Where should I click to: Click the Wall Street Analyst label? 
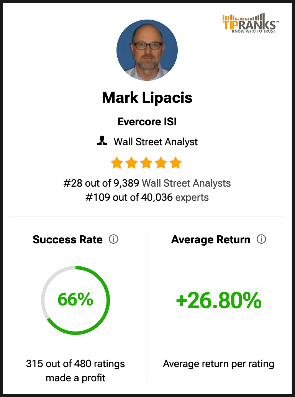pos(156,141)
